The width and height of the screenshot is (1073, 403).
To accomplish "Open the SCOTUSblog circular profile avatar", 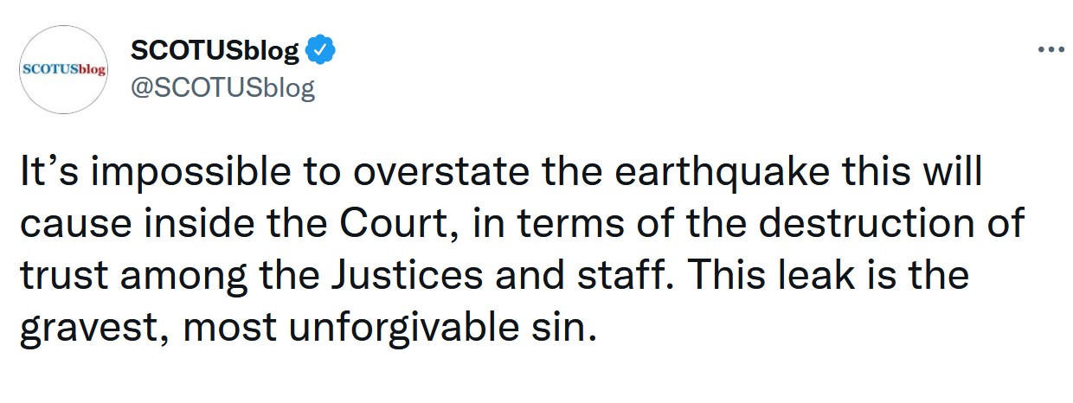I will [62, 70].
